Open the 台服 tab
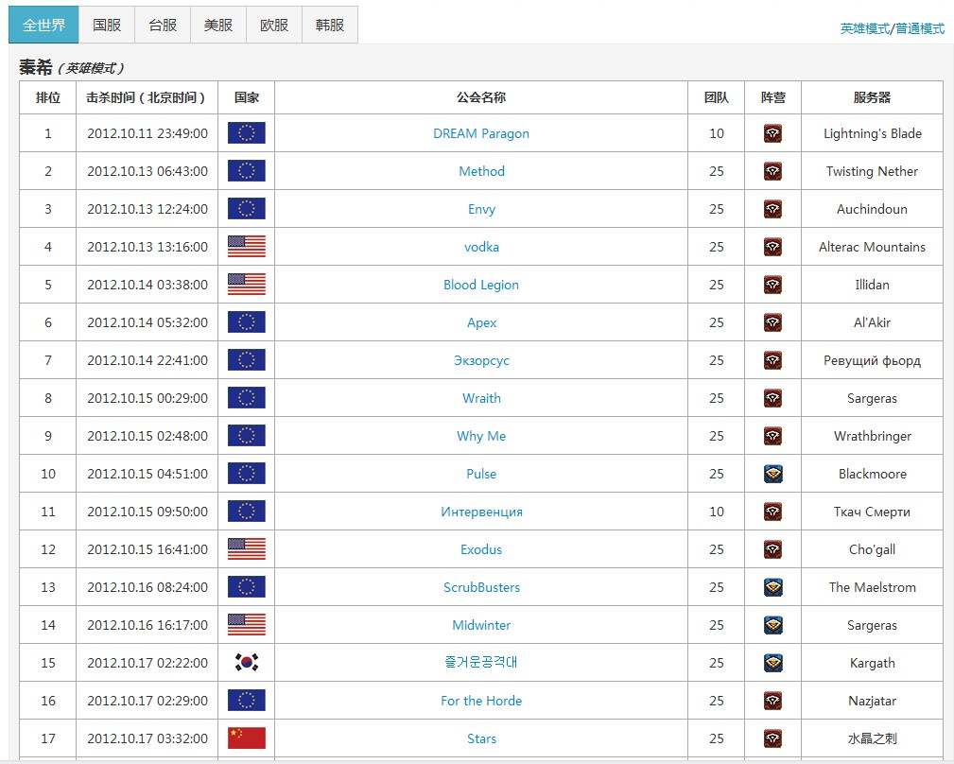The height and width of the screenshot is (764, 954). pos(163,26)
